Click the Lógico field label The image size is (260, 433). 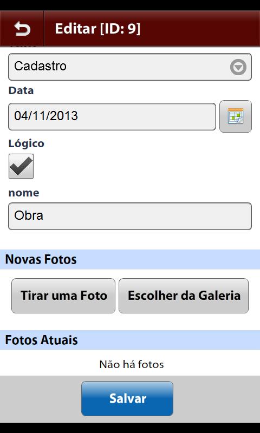pyautogui.click(x=26, y=143)
